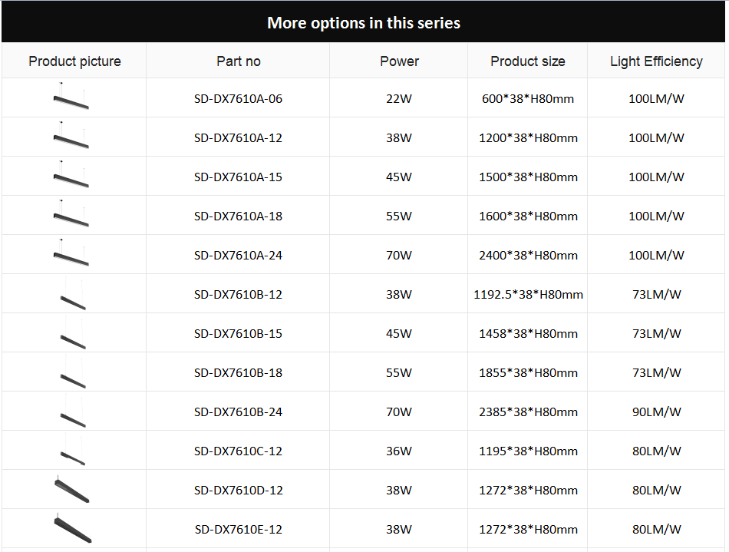Click the SD-DX7610E-12 product thumbnail
The image size is (729, 552).
[x=73, y=528]
